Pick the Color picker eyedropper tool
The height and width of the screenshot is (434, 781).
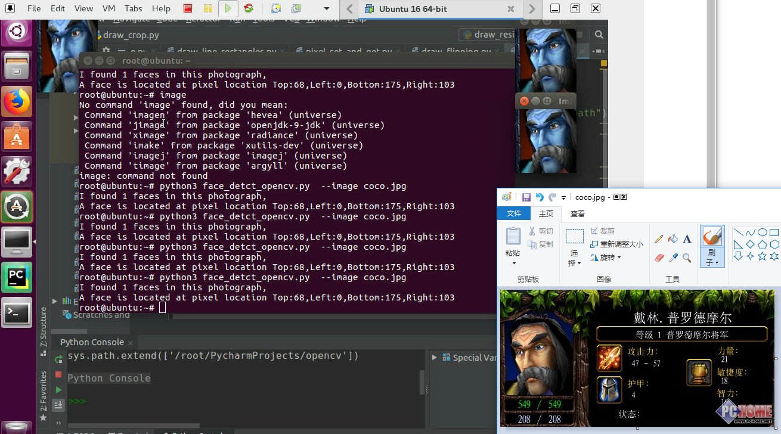pos(673,258)
